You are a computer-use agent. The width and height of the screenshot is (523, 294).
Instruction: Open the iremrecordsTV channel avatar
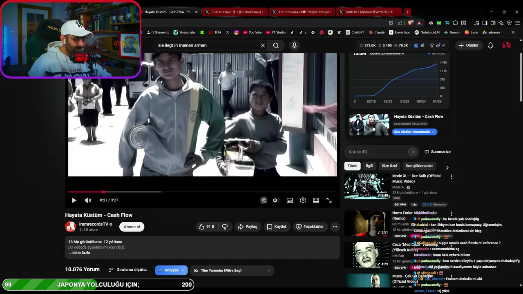[x=71, y=226]
